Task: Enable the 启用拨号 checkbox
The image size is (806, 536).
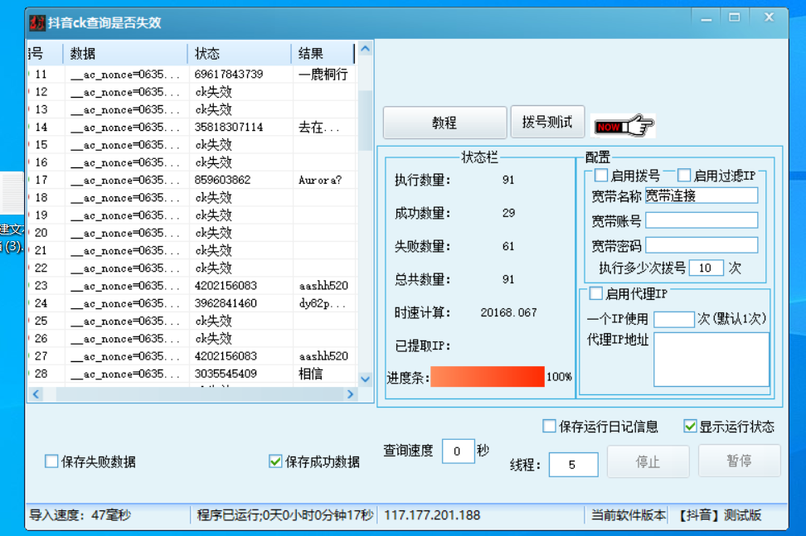Action: 601,176
